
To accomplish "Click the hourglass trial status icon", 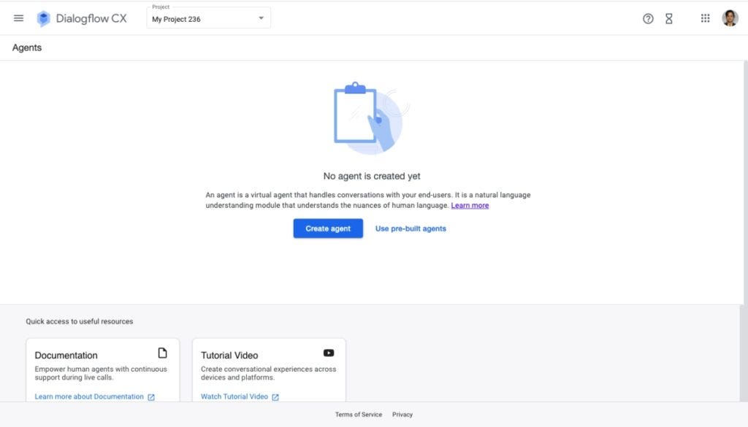I will [x=669, y=18].
